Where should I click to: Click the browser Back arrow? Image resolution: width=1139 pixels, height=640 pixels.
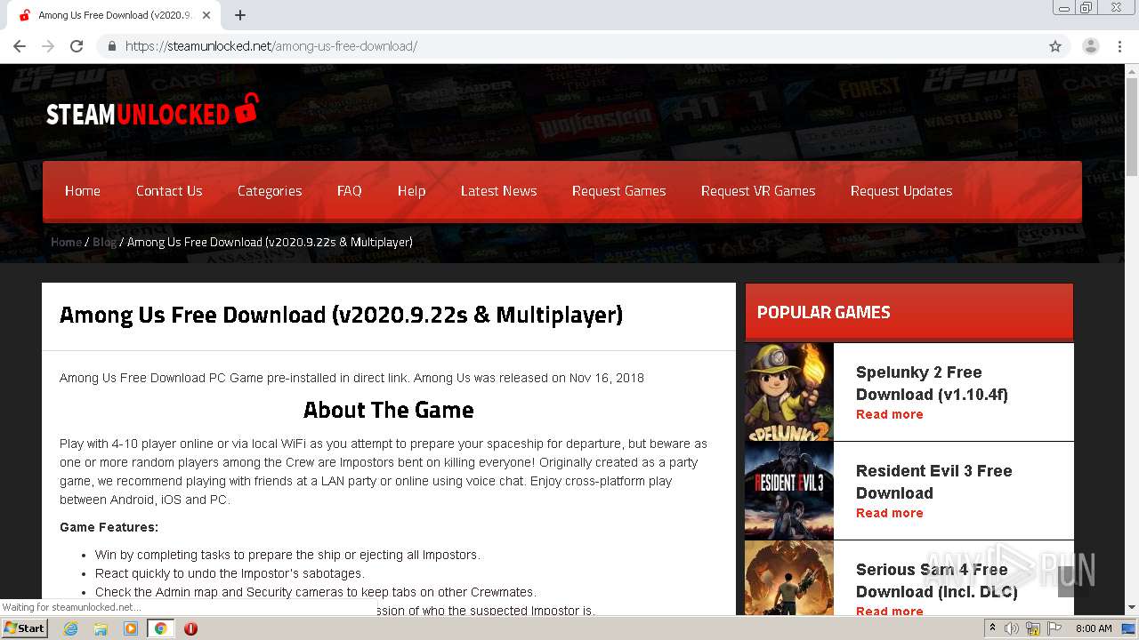[x=20, y=46]
